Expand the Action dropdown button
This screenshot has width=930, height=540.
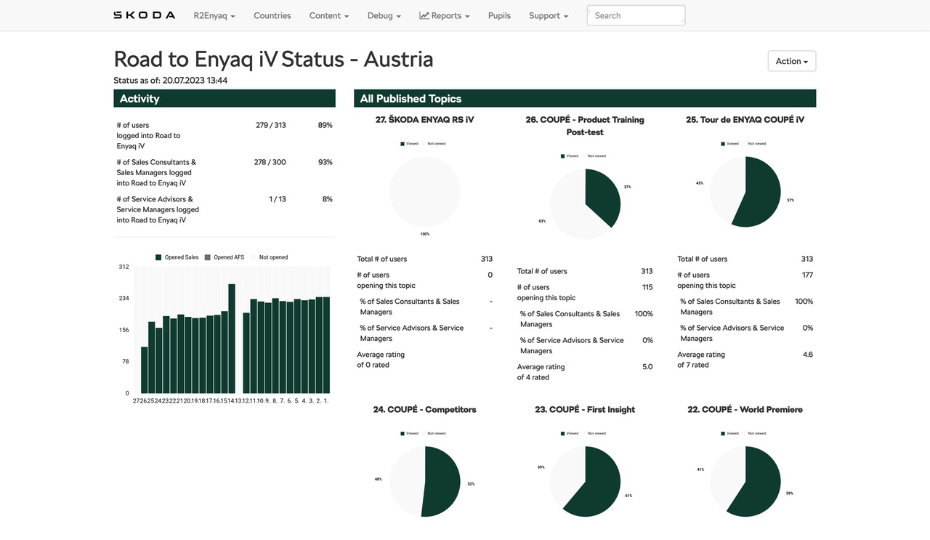pos(791,61)
